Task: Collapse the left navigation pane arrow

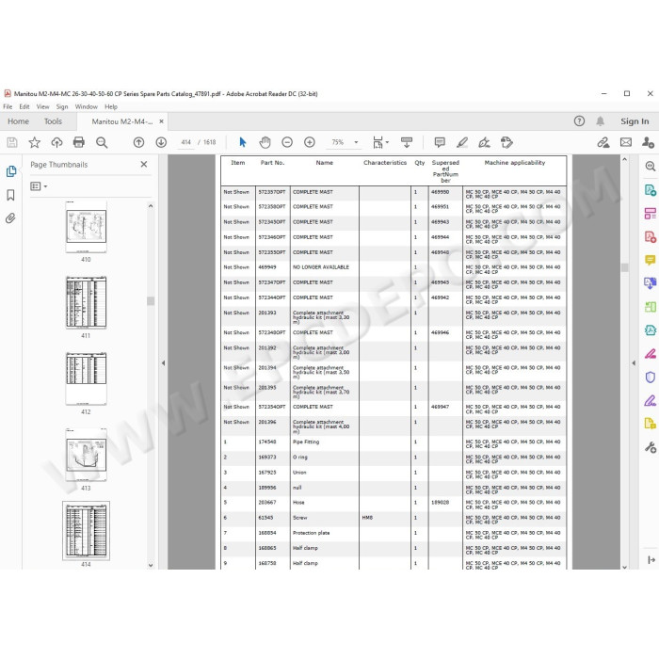Action: tap(163, 363)
